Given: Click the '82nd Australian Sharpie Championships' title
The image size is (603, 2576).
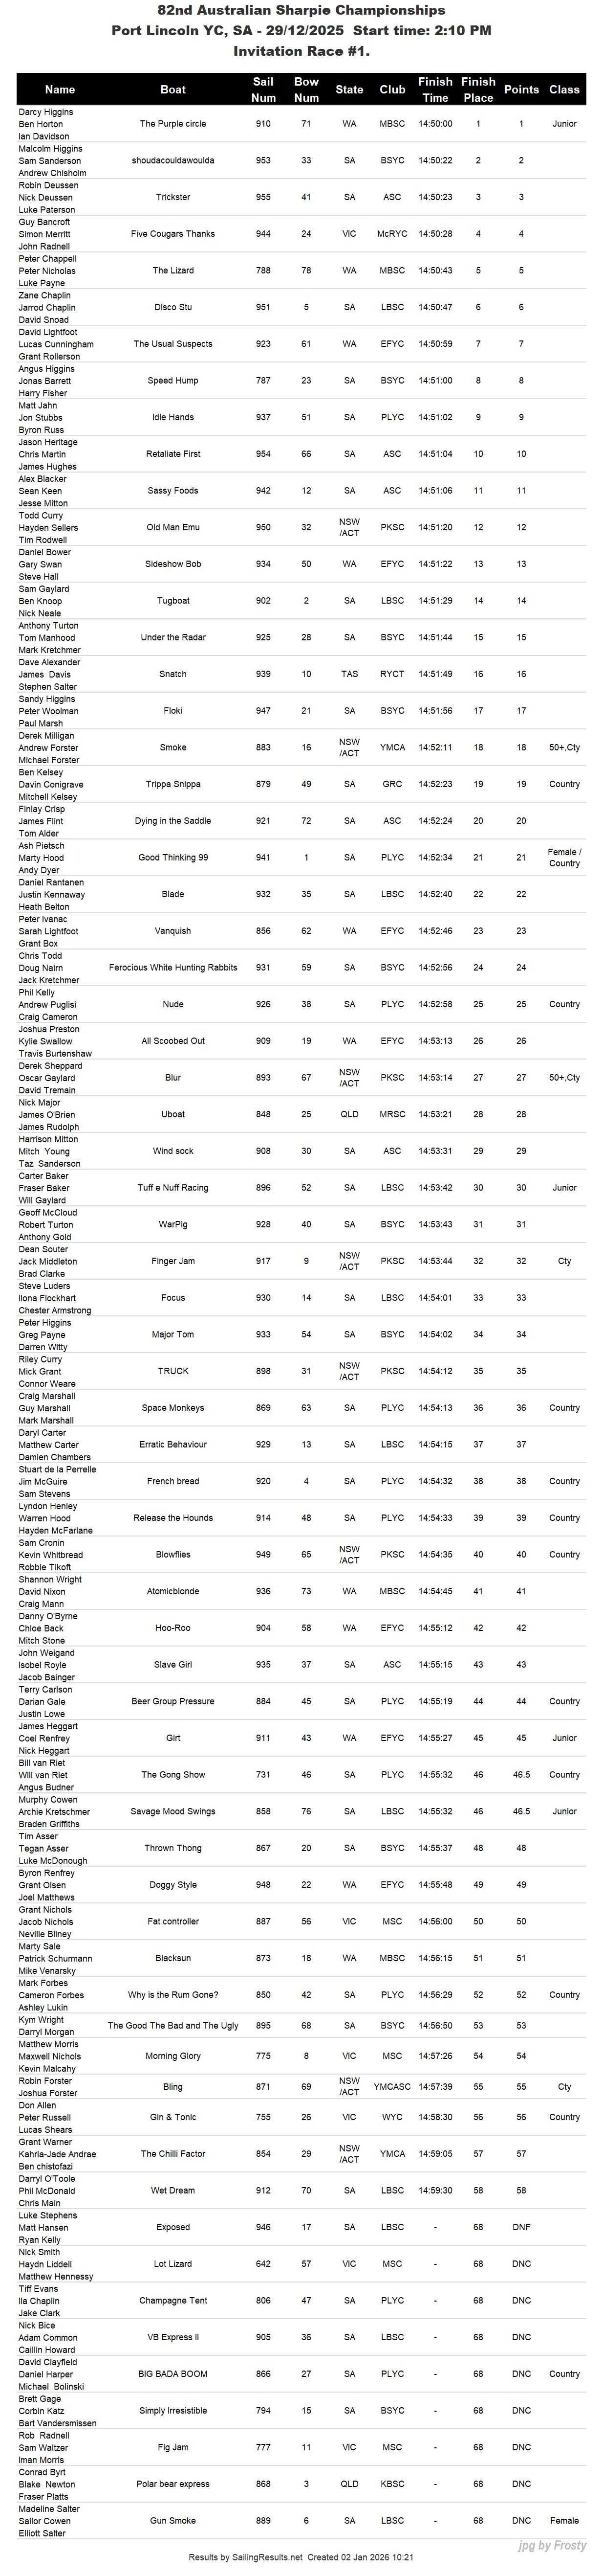Looking at the screenshot, I should click(x=301, y=10).
